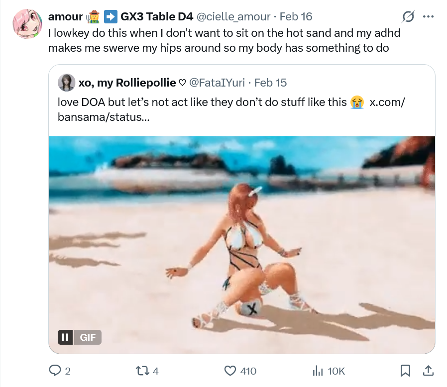Open xo, my Rolliepollie's profile avatar
447x387 pixels.
click(x=66, y=83)
